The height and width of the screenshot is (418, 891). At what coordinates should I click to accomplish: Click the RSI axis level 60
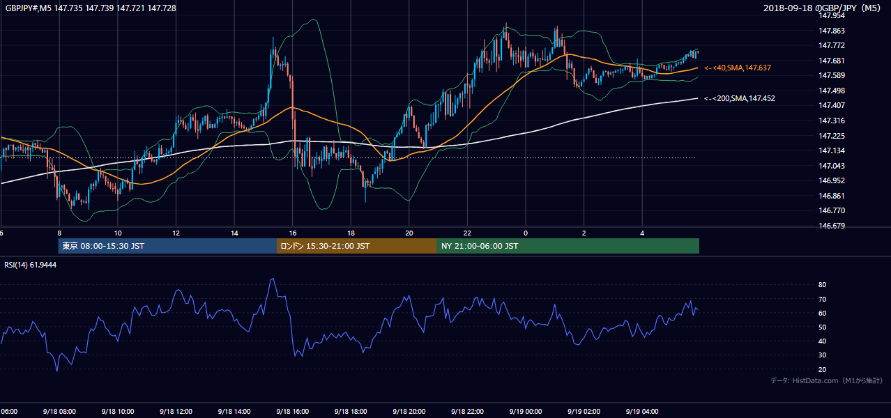pyautogui.click(x=822, y=313)
